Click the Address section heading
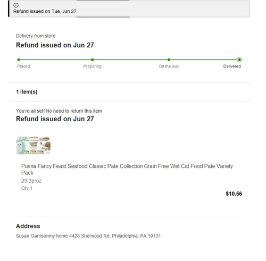 28,226
